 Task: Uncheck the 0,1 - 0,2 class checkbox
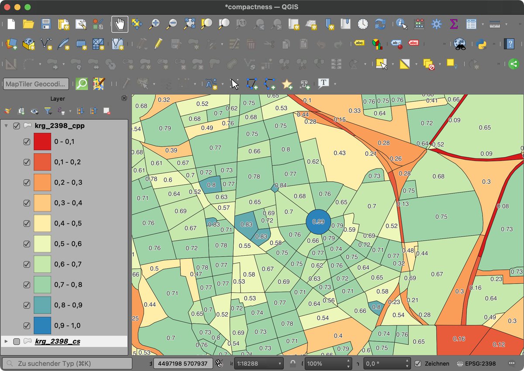(27, 162)
